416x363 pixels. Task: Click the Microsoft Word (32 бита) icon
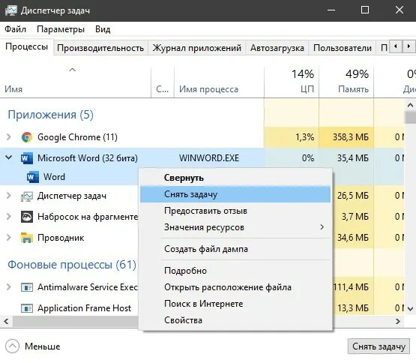click(x=27, y=158)
